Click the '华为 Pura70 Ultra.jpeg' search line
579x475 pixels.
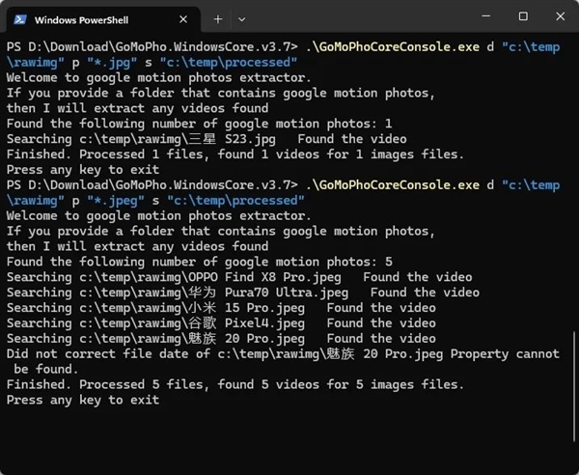pyautogui.click(x=242, y=293)
